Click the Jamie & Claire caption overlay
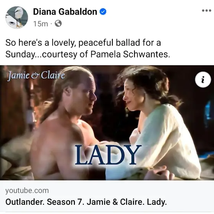Screen dimensions: 214x214 (x=36, y=76)
